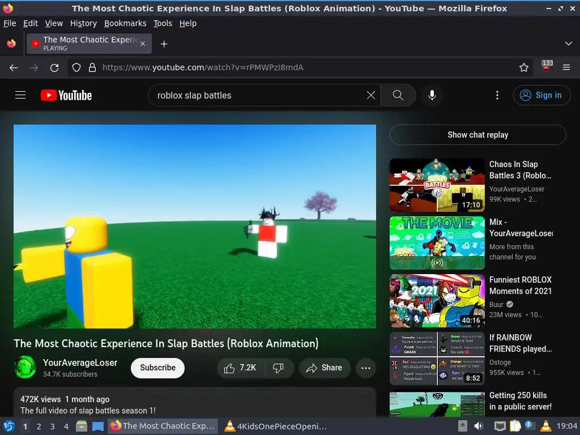Screen dimensions: 580x435
Task: Open more actions ellipsis under video
Action: point(366,368)
